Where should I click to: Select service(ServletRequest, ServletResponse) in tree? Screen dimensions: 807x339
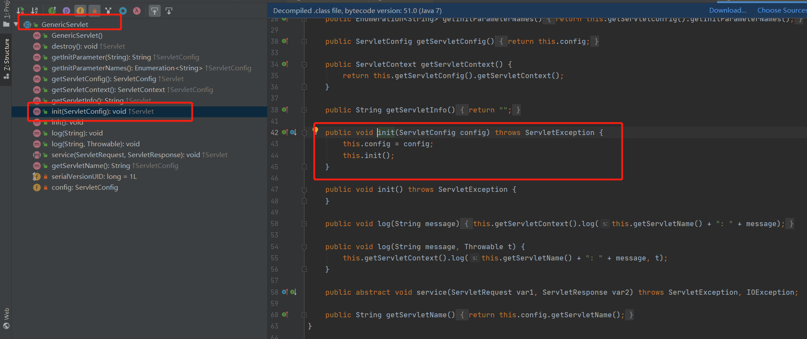(x=139, y=155)
